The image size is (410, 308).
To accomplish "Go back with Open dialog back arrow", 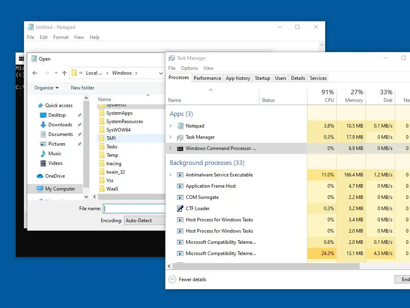I will tap(35, 73).
